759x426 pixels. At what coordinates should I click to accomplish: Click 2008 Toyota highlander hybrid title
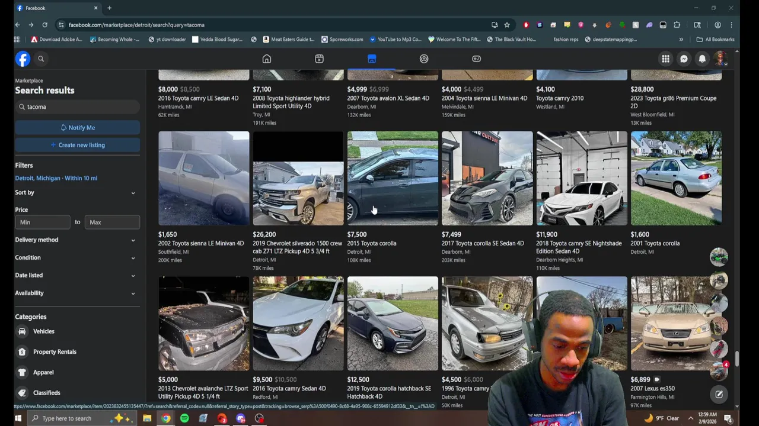pyautogui.click(x=291, y=102)
